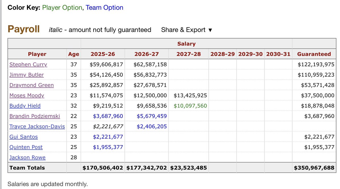Open Brandin Podziemski's player page
Screen dimensions: 340x189
(34, 116)
